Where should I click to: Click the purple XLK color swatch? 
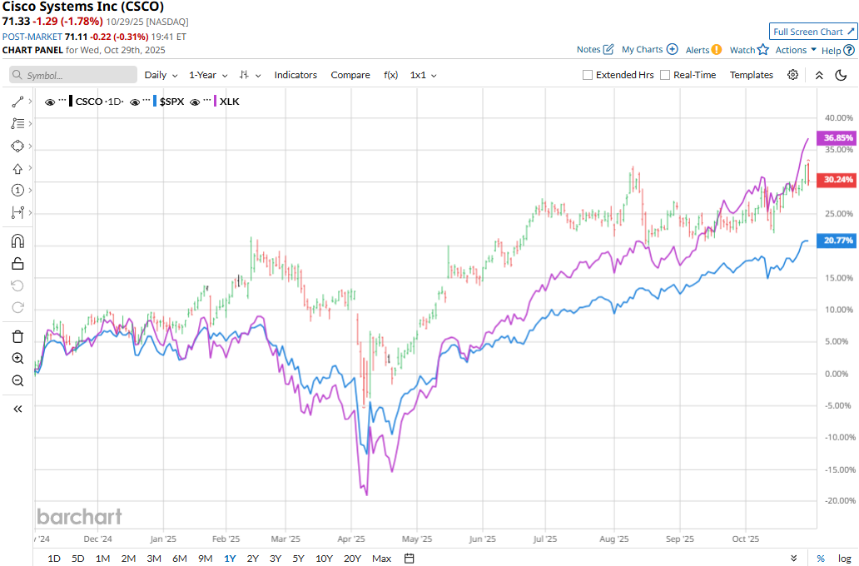click(216, 102)
